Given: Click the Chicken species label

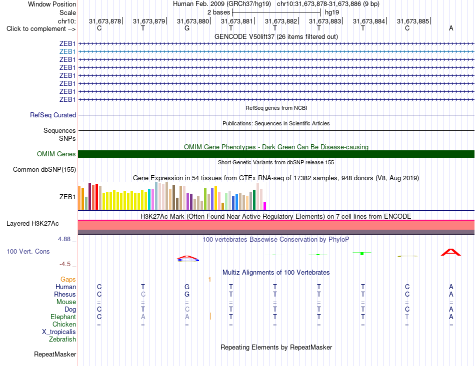Looking at the screenshot, I should [64, 324].
